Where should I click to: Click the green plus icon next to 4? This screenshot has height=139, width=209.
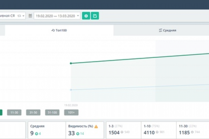click(x=36, y=133)
